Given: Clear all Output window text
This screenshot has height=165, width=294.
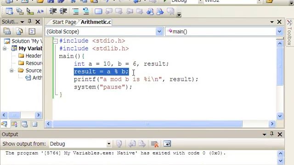Looking at the screenshot, I should [155, 143].
